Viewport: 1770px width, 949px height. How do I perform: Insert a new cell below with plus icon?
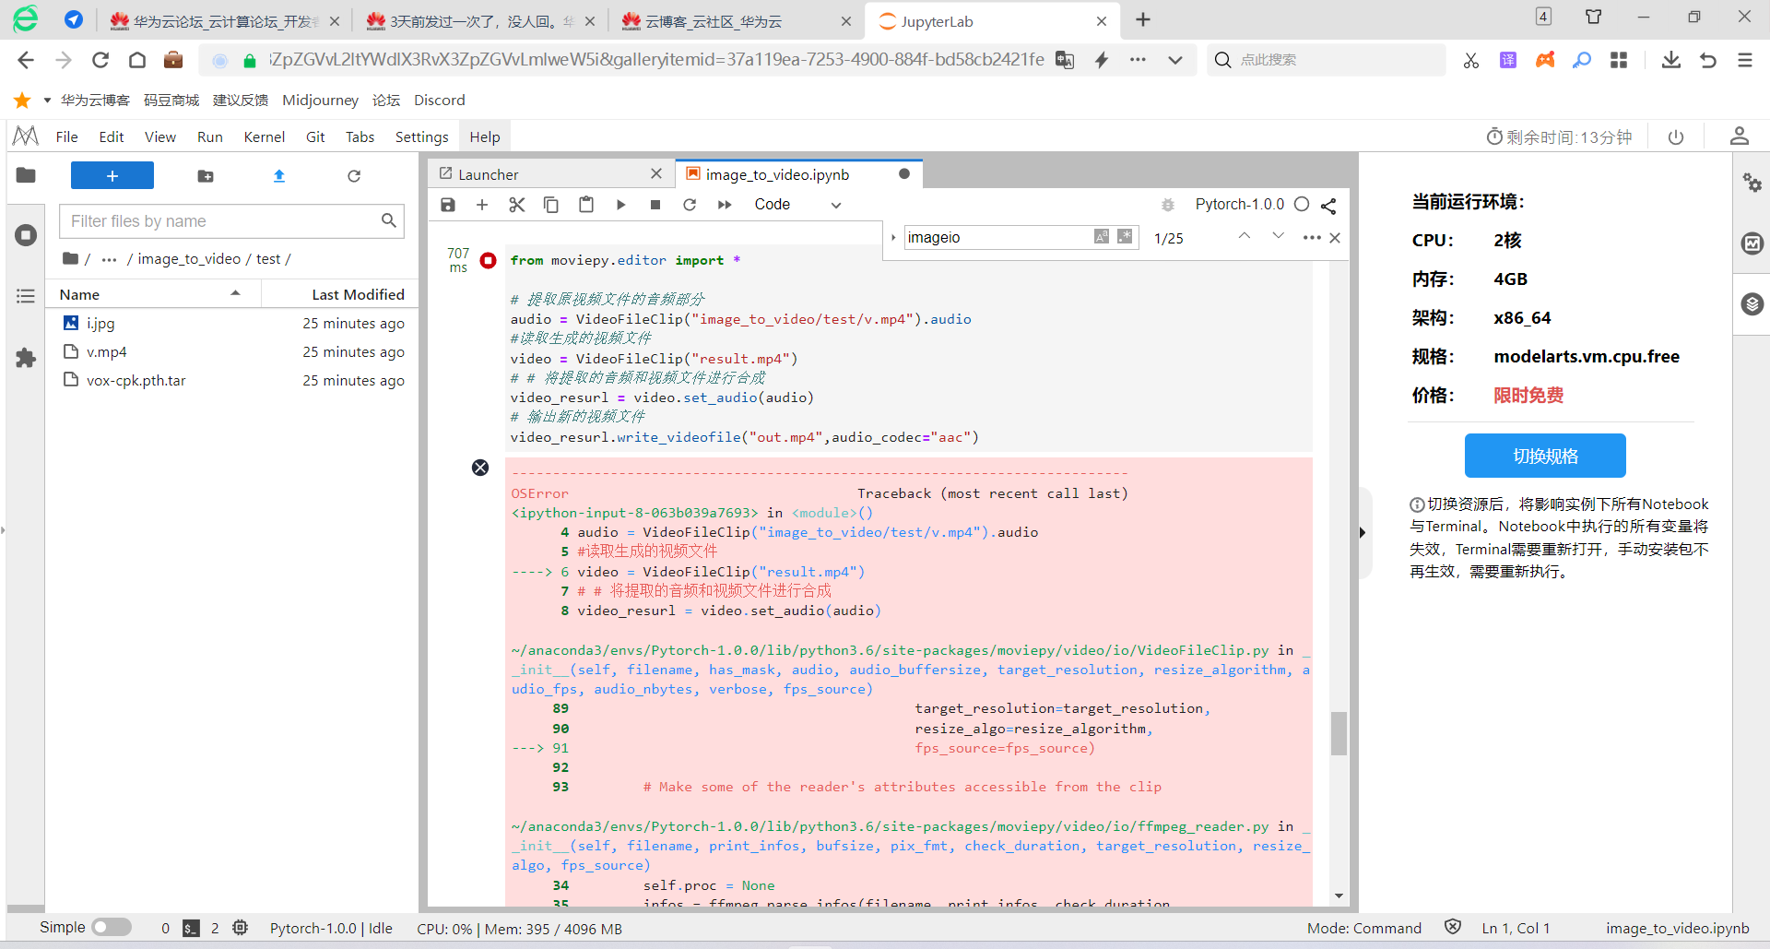coord(482,205)
